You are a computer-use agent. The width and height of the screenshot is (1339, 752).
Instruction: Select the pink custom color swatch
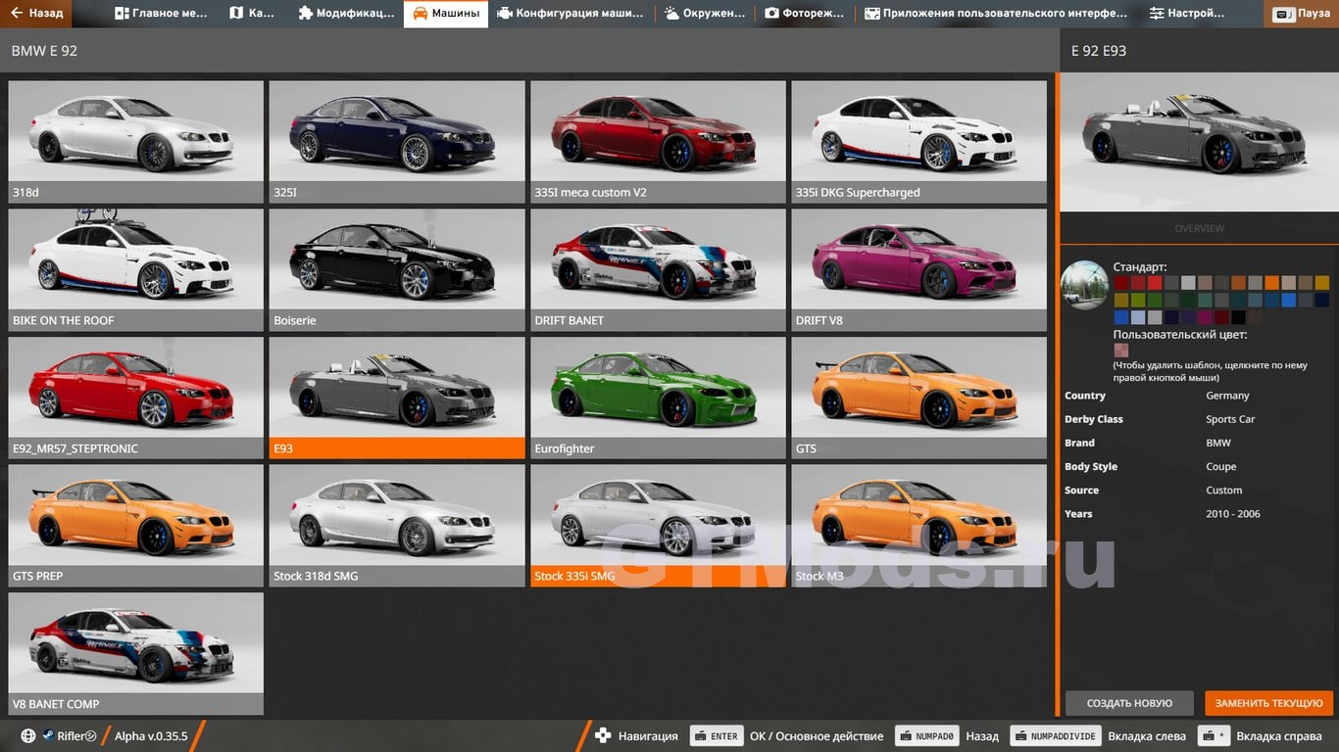(1120, 351)
